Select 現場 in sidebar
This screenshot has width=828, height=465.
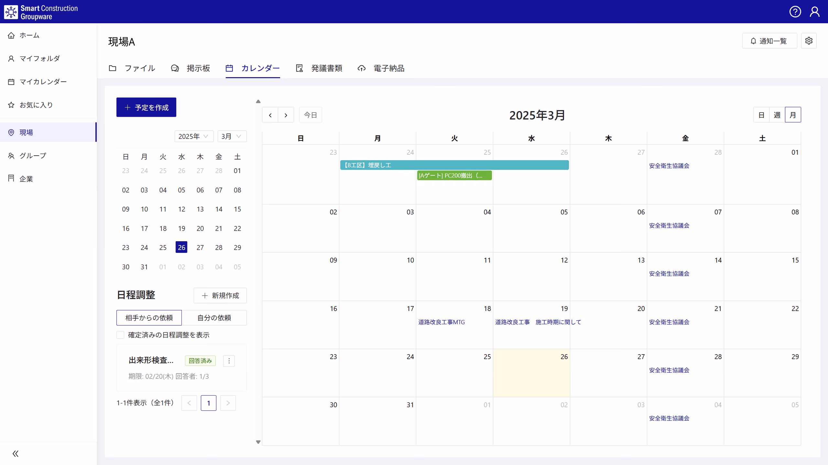tap(49, 132)
